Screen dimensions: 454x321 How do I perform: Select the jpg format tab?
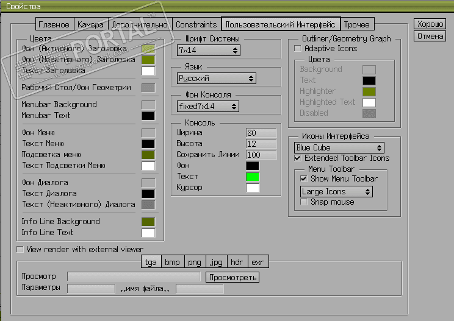pos(217,262)
